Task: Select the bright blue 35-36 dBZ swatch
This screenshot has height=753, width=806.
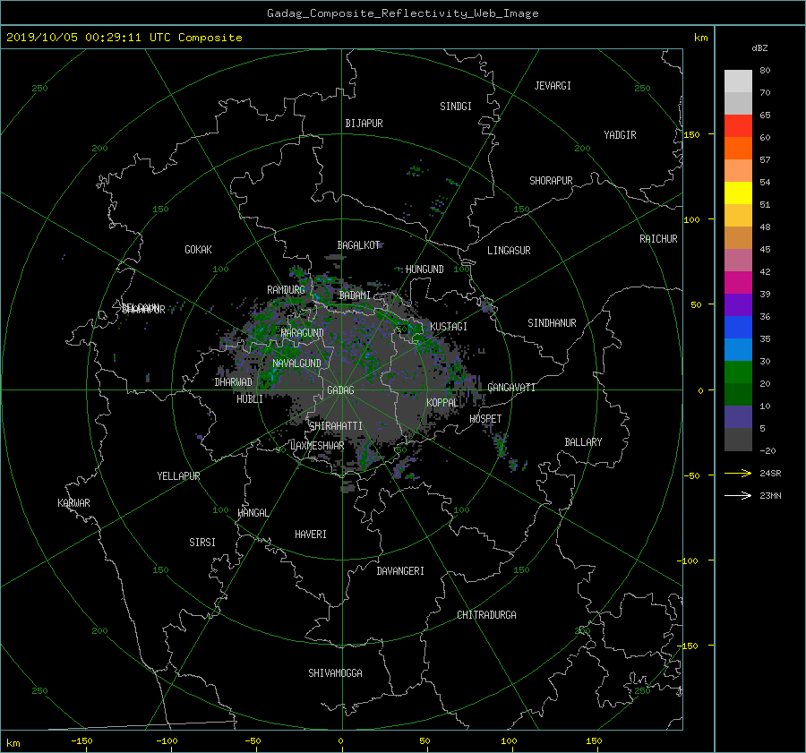Action: 738,328
